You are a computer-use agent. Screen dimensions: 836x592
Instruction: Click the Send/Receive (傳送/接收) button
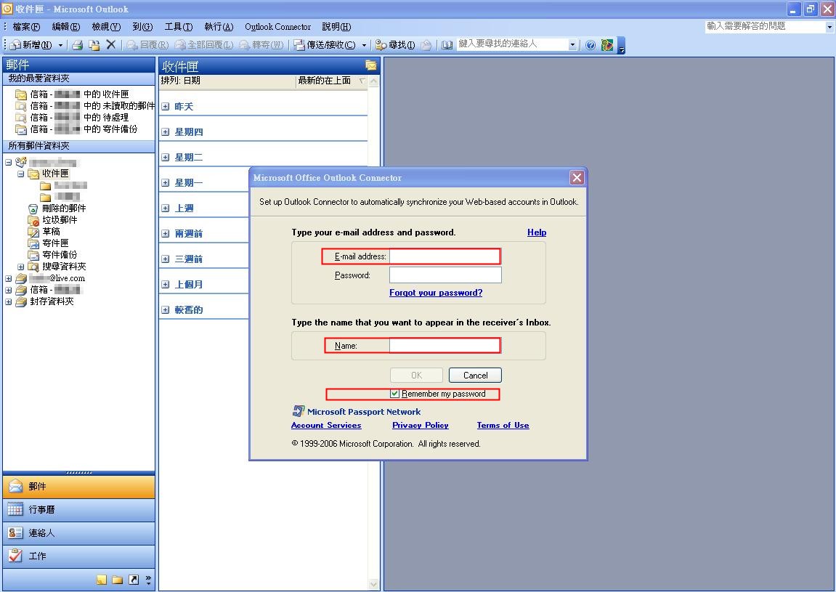(325, 45)
